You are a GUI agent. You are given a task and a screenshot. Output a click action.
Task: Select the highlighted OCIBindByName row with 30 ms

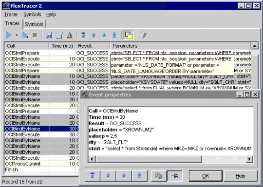41,129
